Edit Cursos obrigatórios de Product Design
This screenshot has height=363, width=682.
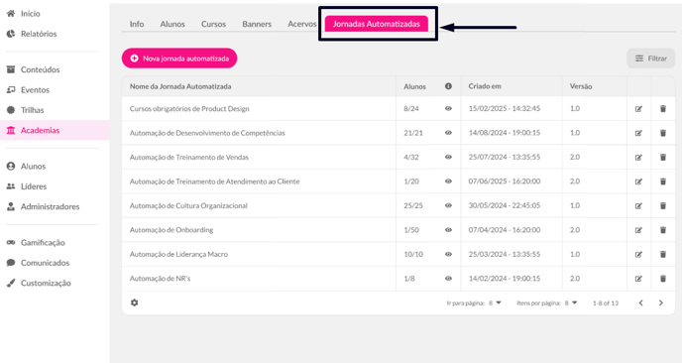[x=638, y=109]
